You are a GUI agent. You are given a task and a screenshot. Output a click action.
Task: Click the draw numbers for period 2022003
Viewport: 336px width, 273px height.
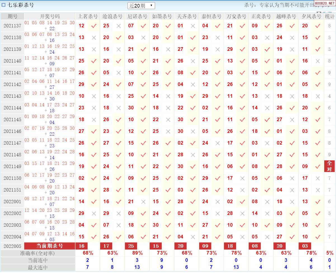50,225
